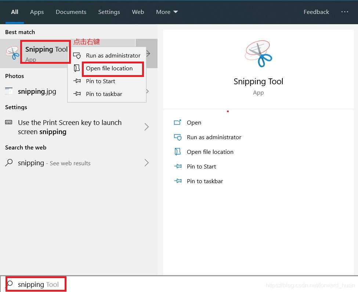Open the snipping.jpg photo result
This screenshot has width=358, height=292.
pyautogui.click(x=37, y=91)
